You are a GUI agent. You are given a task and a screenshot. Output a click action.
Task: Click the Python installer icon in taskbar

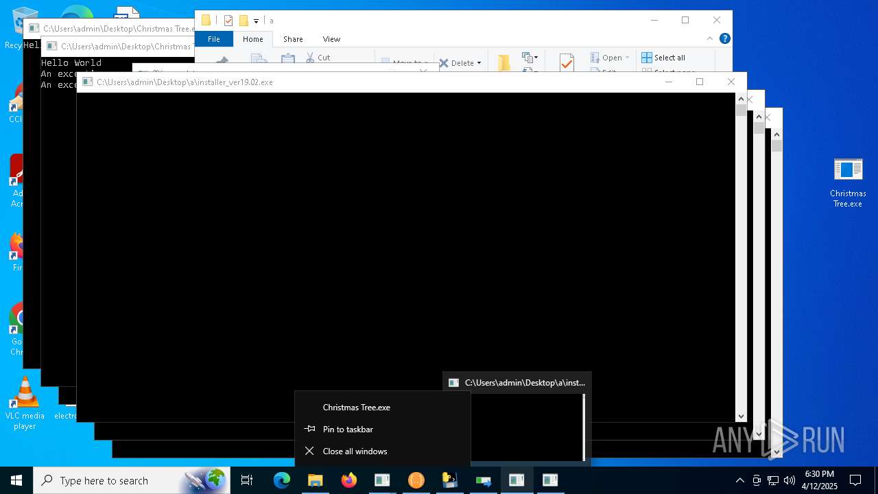(450, 480)
